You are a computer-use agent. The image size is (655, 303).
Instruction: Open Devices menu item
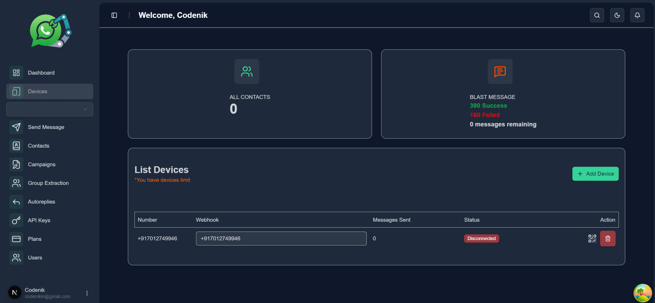[x=50, y=91]
